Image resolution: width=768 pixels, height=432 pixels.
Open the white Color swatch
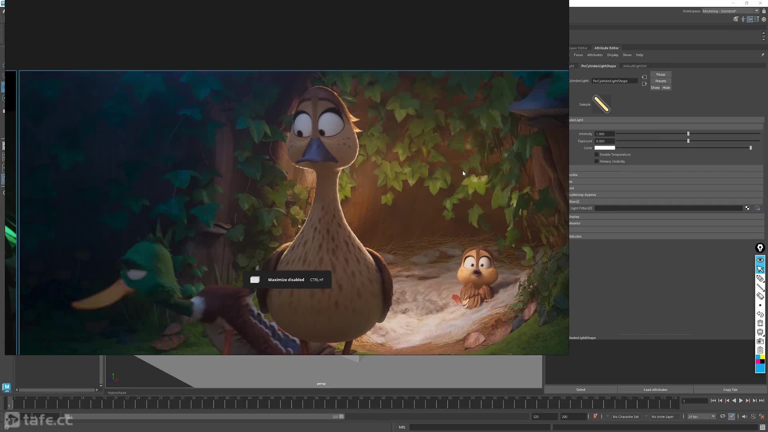pyautogui.click(x=604, y=148)
